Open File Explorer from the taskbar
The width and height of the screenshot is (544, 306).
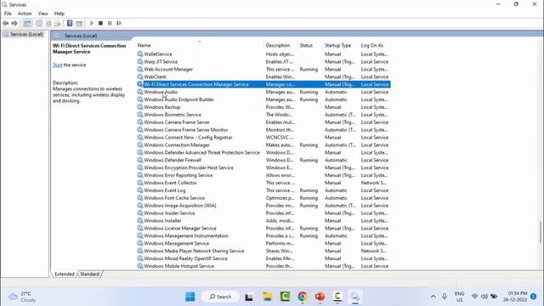[x=267, y=297]
